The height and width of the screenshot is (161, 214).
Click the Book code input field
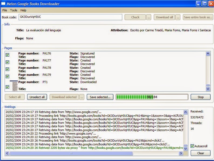tap(70, 17)
